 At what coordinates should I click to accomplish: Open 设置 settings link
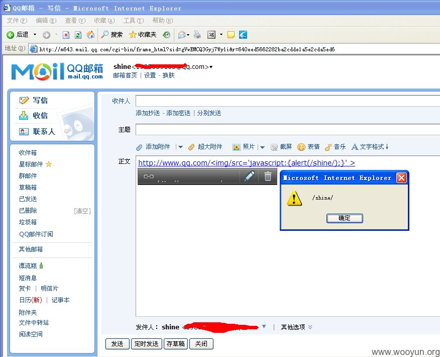(x=150, y=75)
